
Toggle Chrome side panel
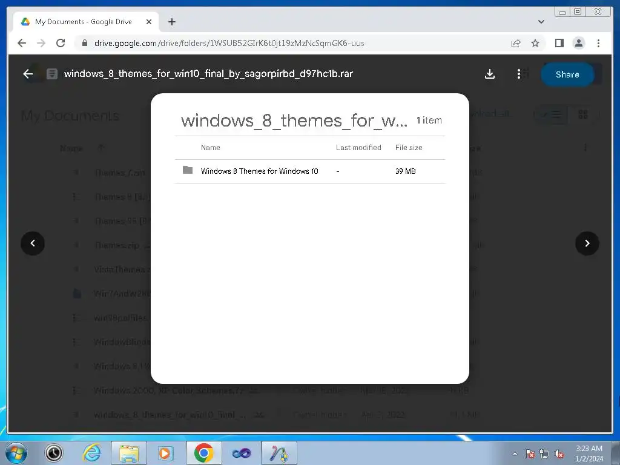559,43
